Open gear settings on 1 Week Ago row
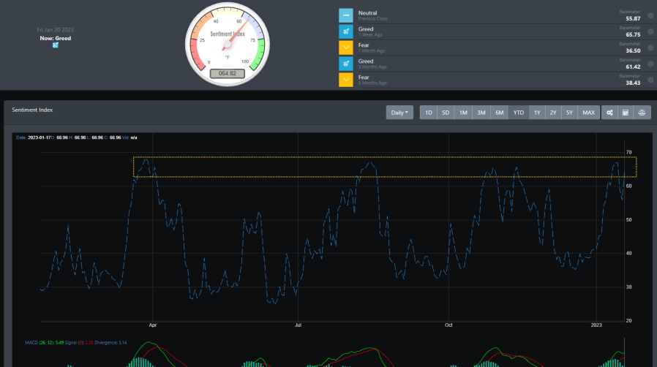Screen dimensions: 657x367 click(650, 32)
